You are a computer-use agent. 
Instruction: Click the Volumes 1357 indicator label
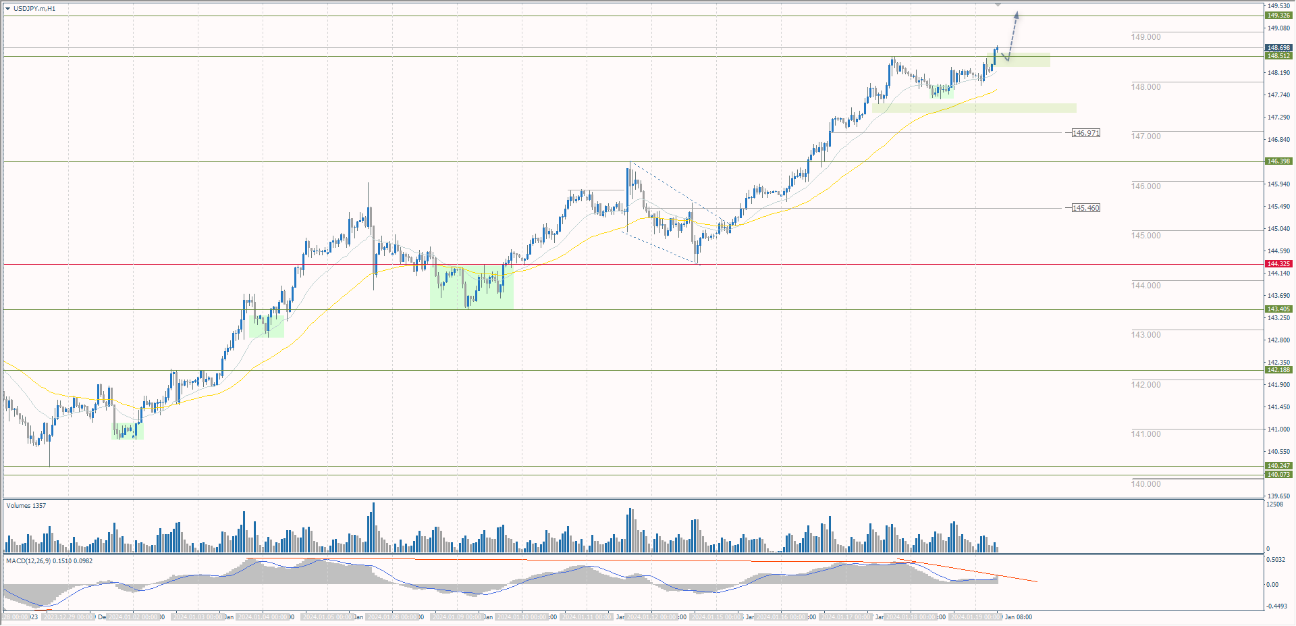click(x=26, y=506)
